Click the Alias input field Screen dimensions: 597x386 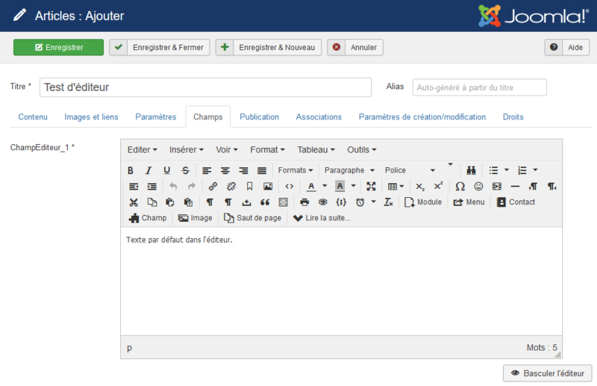coord(479,87)
